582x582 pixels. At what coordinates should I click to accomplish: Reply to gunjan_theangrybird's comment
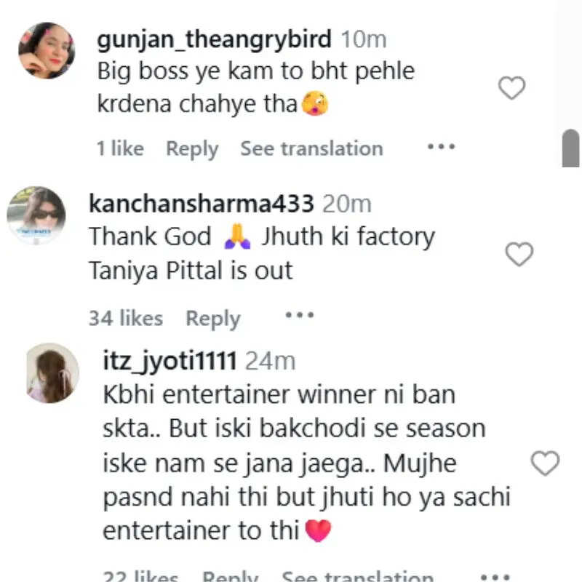pyautogui.click(x=192, y=148)
